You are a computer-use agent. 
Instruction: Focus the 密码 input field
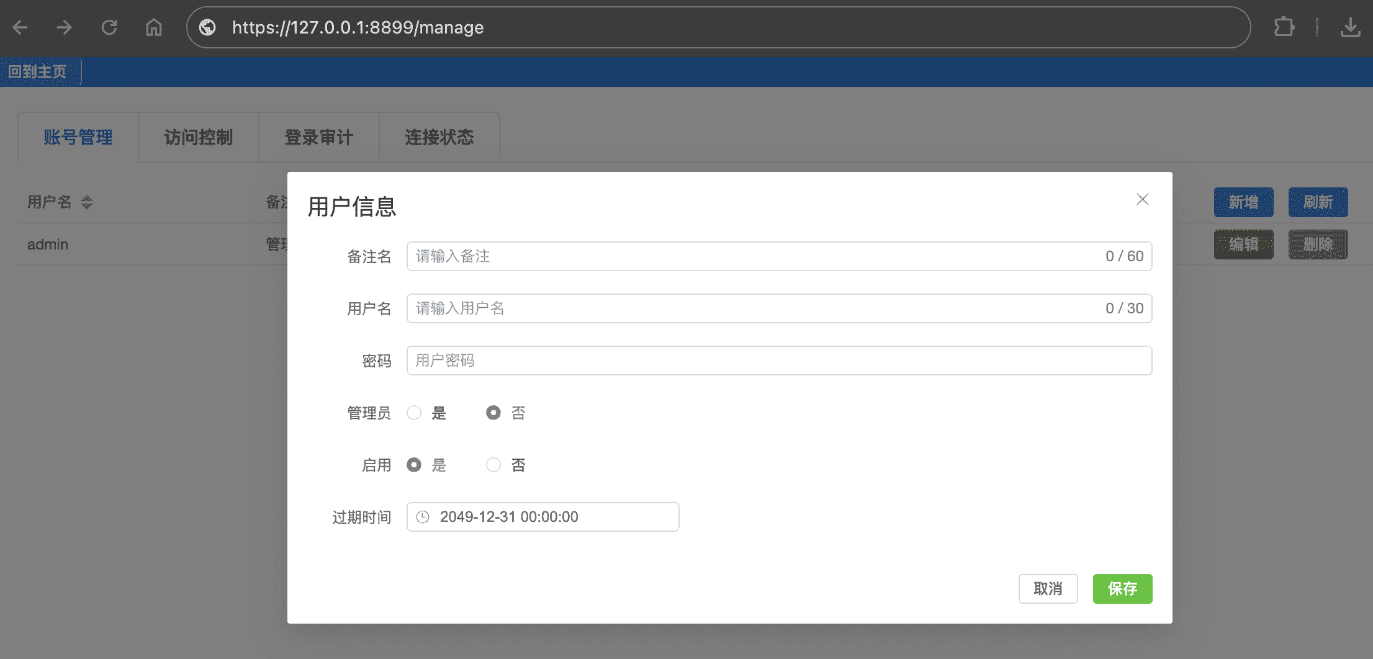pos(780,361)
